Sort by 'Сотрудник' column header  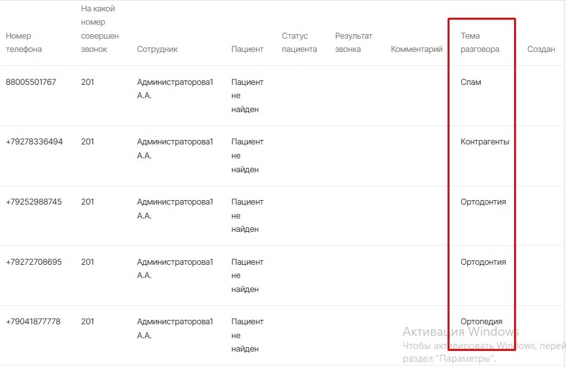coord(157,49)
